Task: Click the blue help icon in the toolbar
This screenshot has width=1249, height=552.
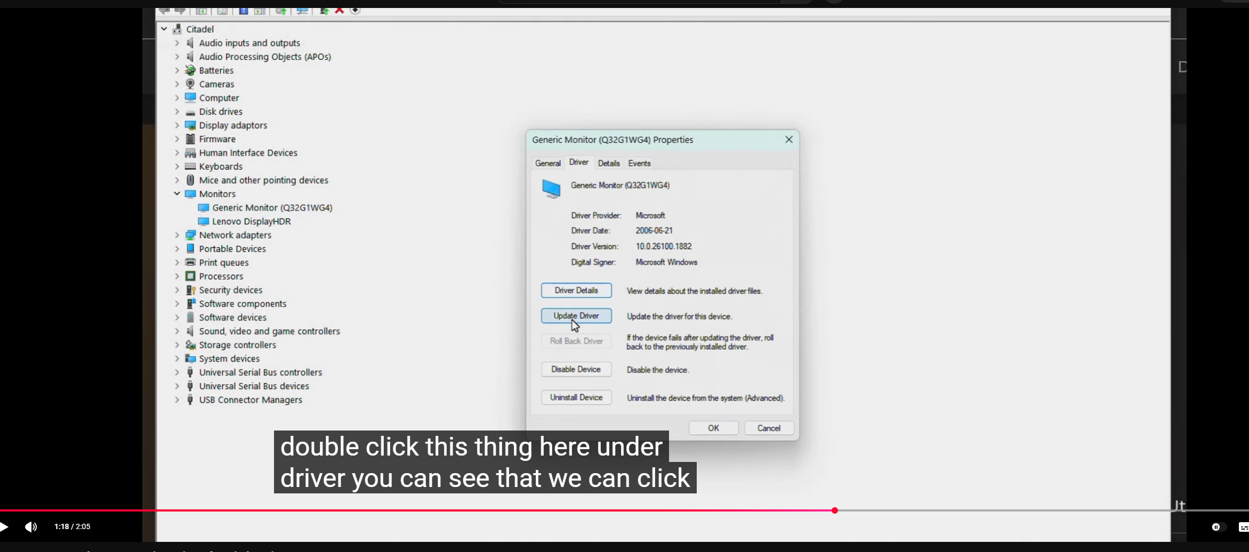Action: (244, 11)
